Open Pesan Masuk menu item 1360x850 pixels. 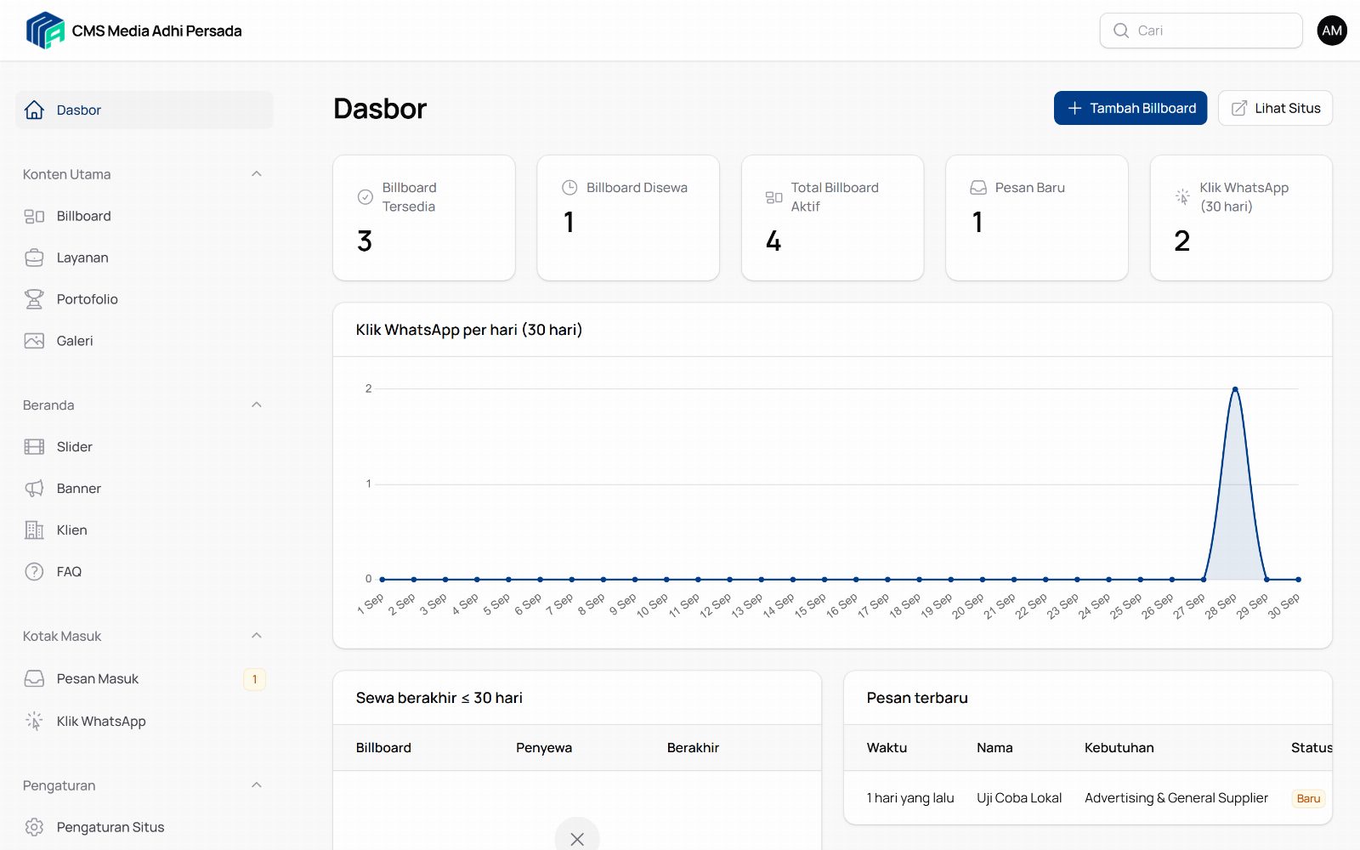point(144,679)
